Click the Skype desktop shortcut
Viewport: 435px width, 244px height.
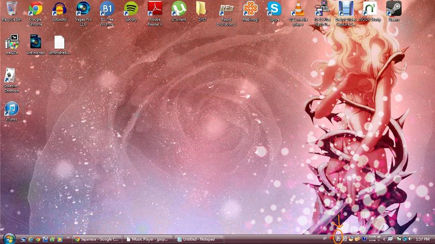click(x=275, y=10)
